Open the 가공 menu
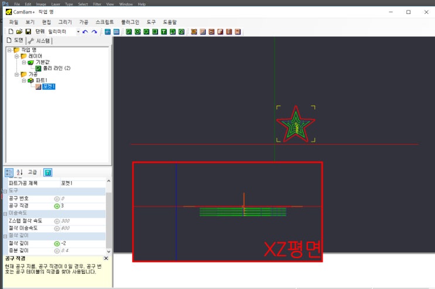 [x=84, y=22]
